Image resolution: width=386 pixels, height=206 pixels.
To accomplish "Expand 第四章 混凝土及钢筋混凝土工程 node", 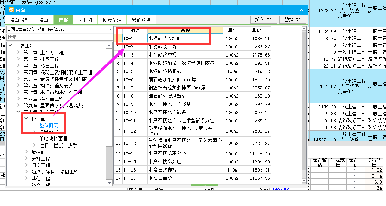I will (19, 72).
